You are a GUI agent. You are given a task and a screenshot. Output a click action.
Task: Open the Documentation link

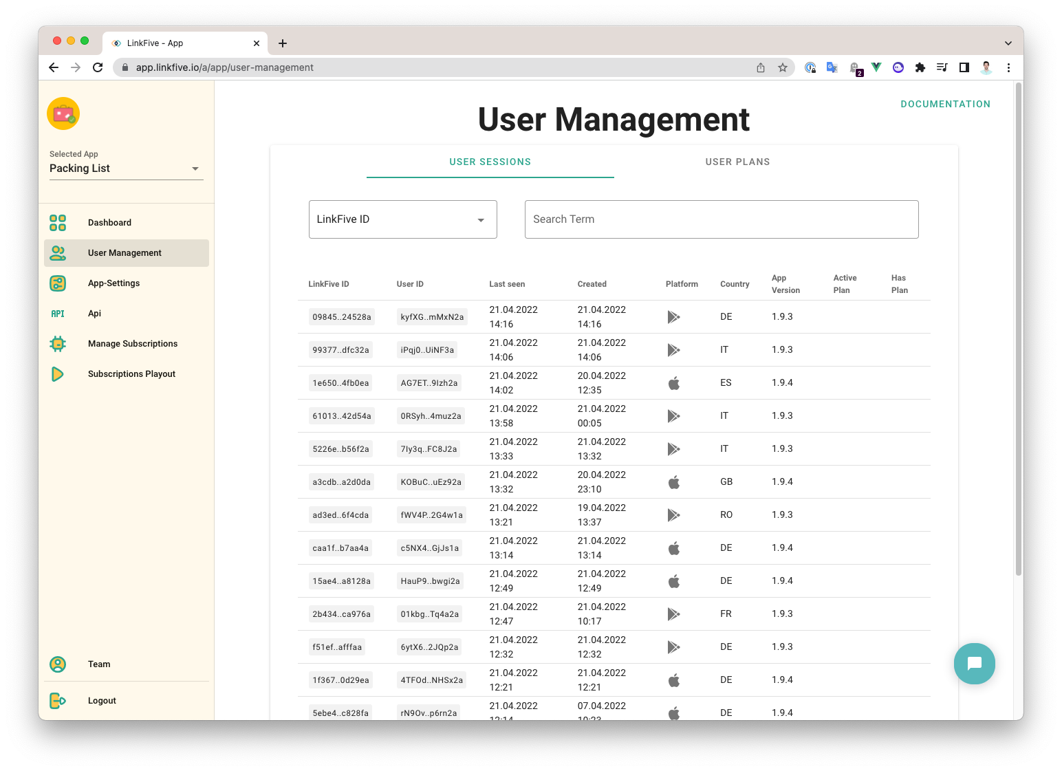pos(946,104)
